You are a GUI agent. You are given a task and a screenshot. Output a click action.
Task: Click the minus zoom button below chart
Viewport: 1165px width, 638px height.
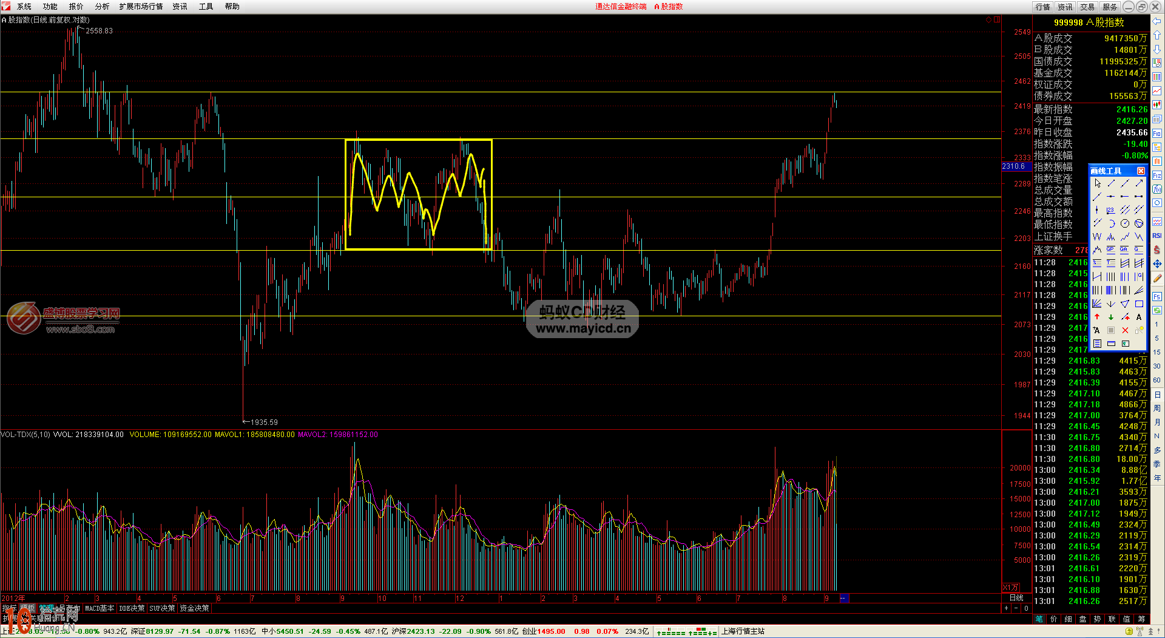pos(1016,608)
